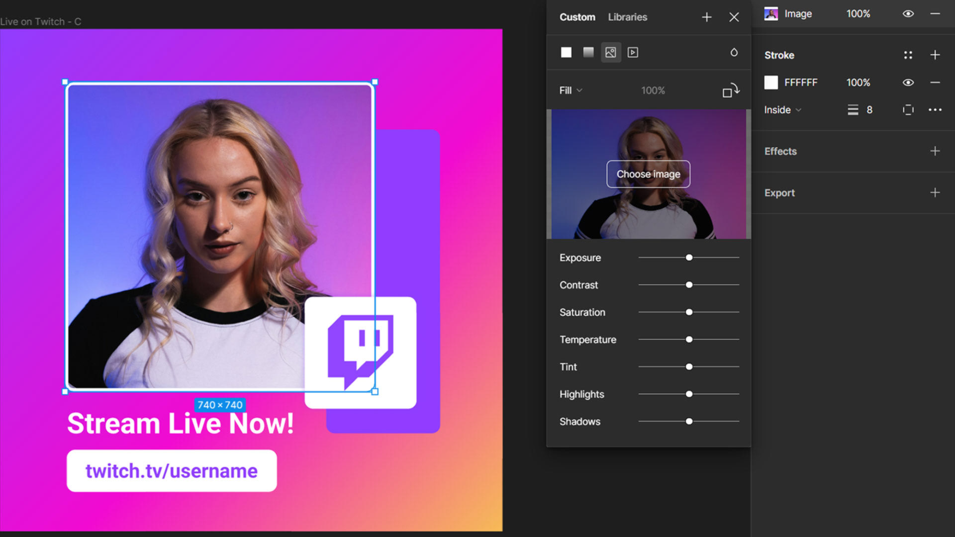Click the Image fill opacity 100% field

(x=858, y=14)
